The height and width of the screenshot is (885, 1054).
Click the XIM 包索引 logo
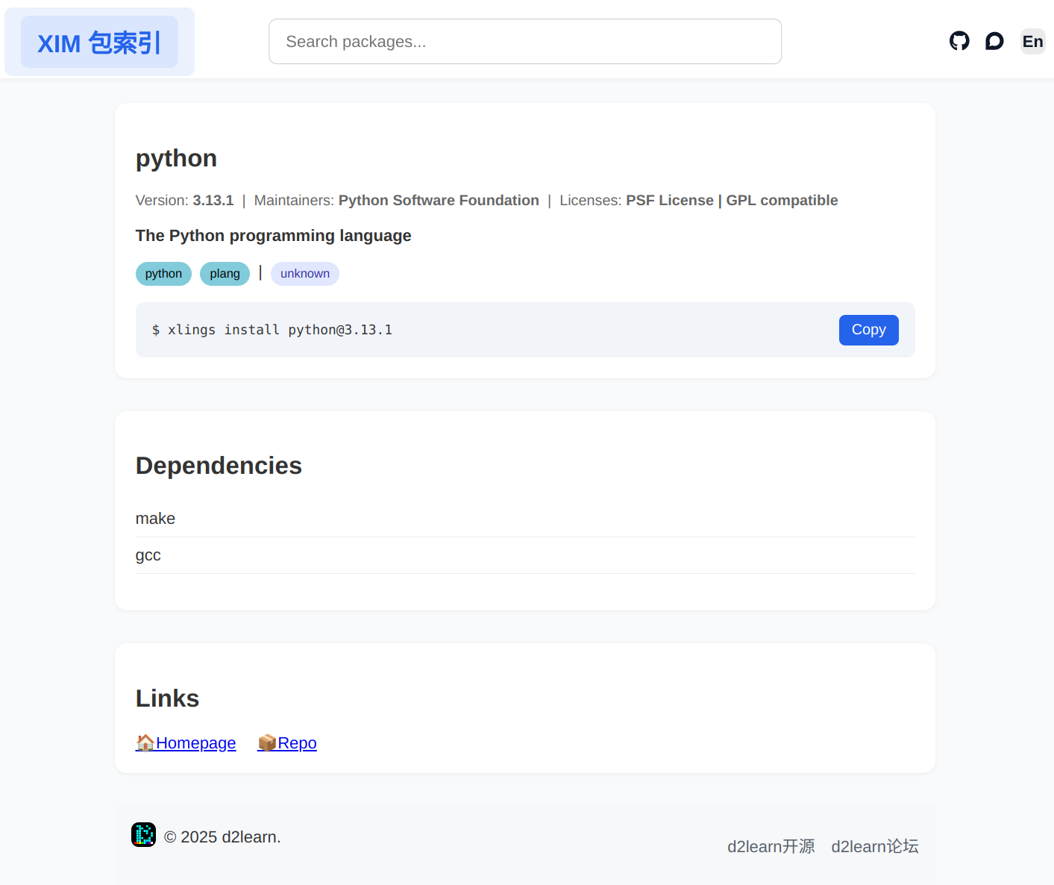point(99,43)
